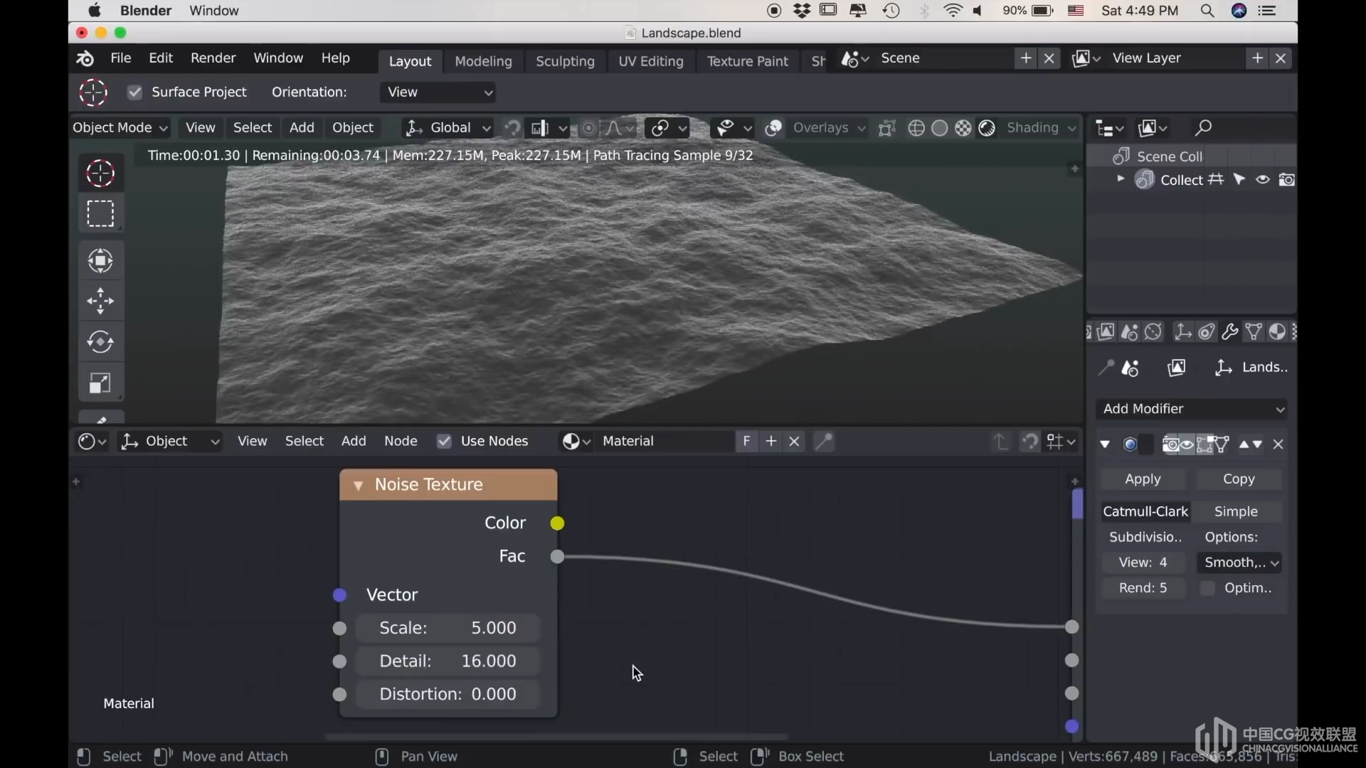Viewport: 1366px width, 768px height.
Task: Toggle snapping magnet icon
Action: [x=512, y=128]
